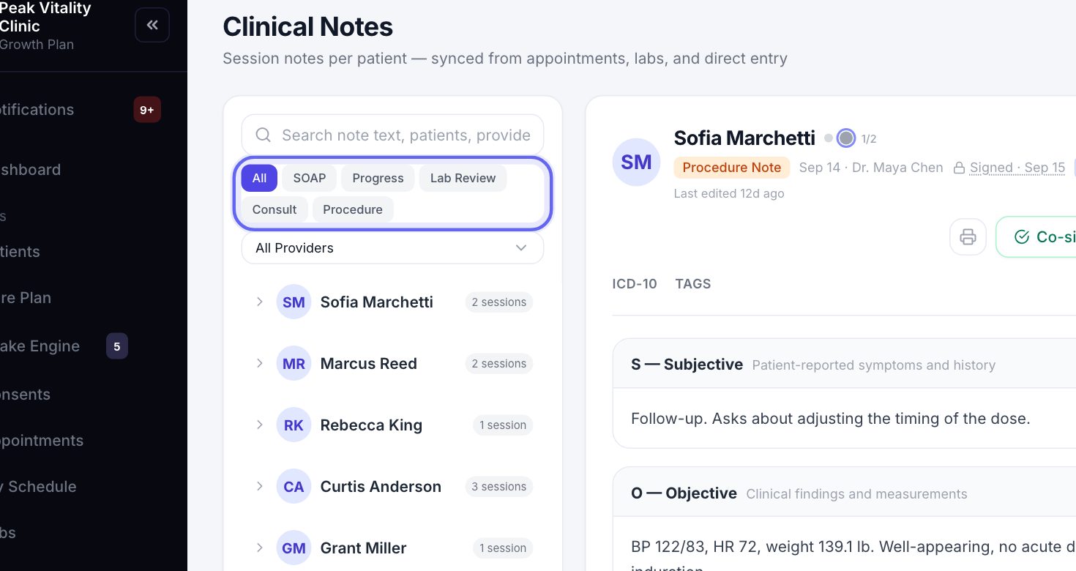Expand Grant Miller's sessions chevron
1076x571 pixels.
(259, 548)
